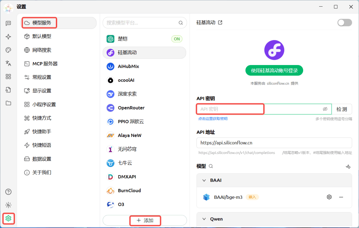
Task: Open 网络搜索 settings section
Action: click(x=59, y=50)
